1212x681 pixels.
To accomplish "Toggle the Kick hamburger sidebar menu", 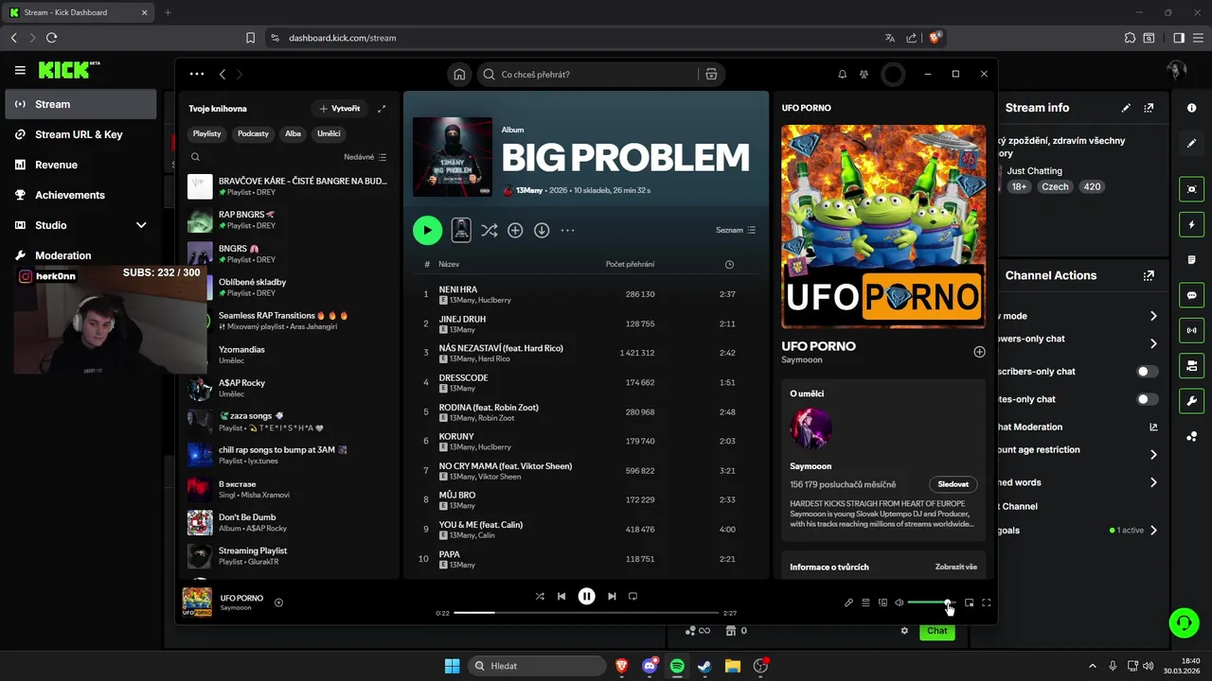I will [x=20, y=70].
